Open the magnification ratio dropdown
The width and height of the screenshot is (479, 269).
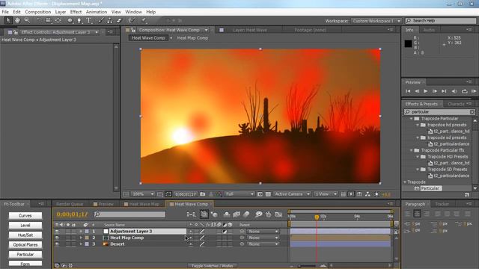(143, 194)
